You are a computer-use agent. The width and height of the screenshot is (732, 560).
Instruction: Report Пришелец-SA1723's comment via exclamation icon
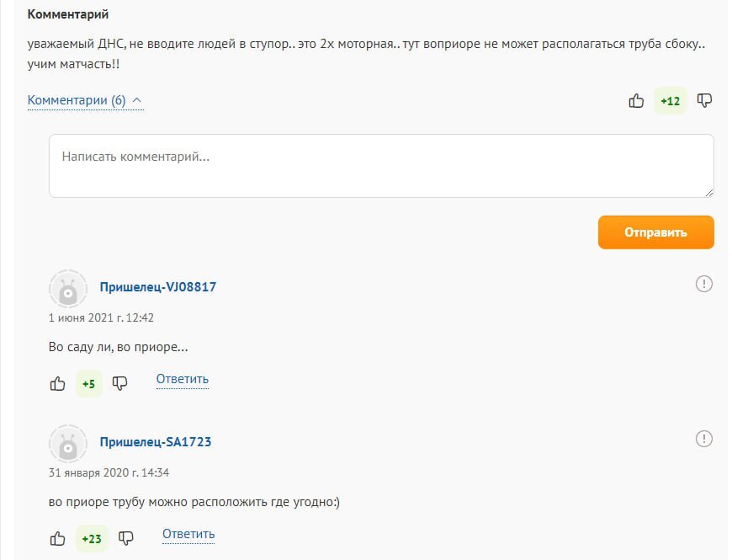[704, 439]
